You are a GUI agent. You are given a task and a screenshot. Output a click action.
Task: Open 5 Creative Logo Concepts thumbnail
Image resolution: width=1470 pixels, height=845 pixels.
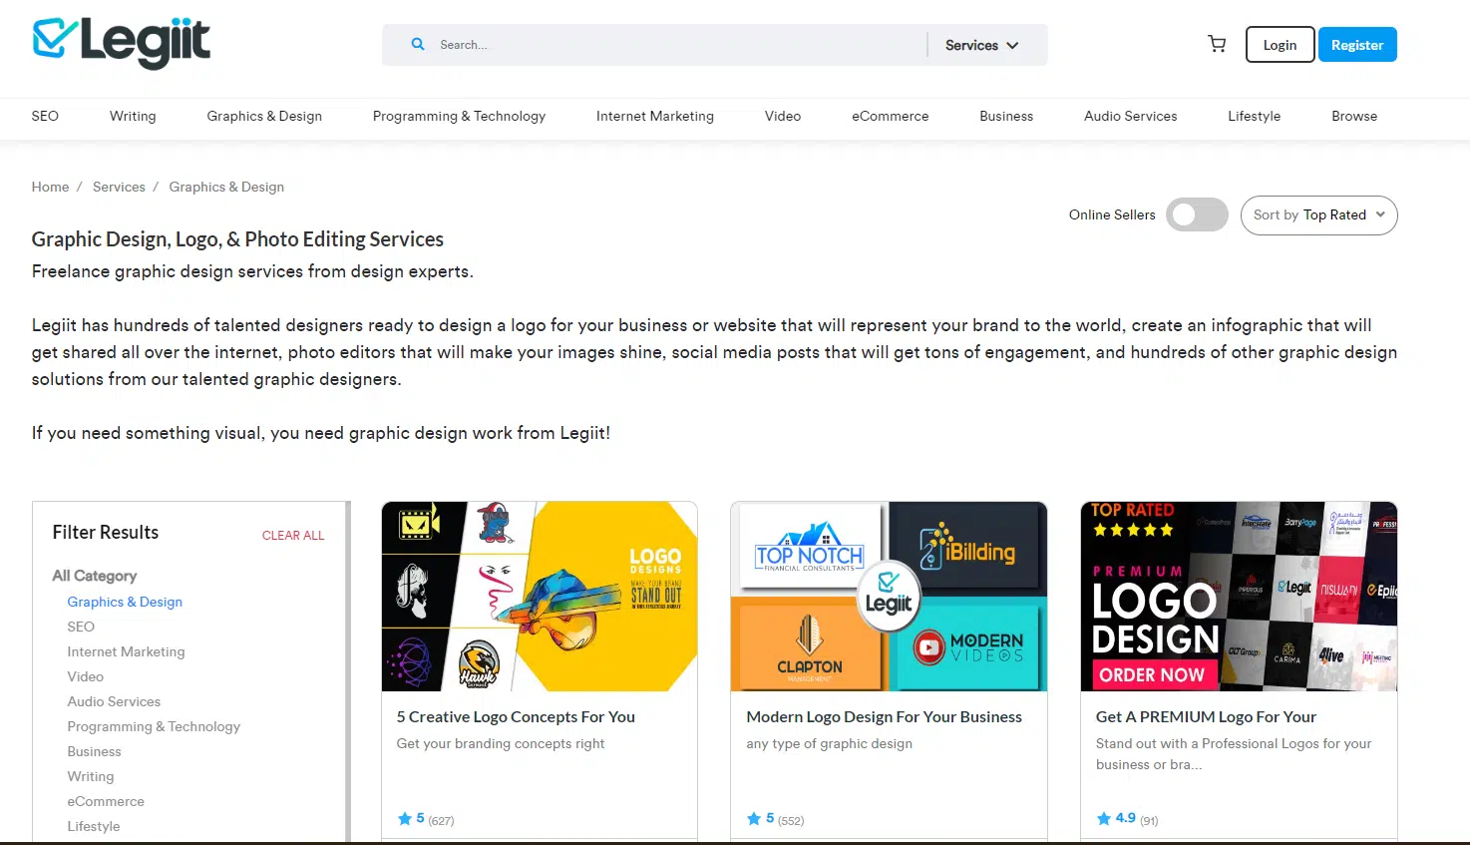tap(540, 597)
